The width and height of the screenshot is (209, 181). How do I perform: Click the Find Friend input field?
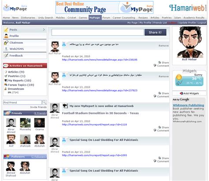pos(22,102)
